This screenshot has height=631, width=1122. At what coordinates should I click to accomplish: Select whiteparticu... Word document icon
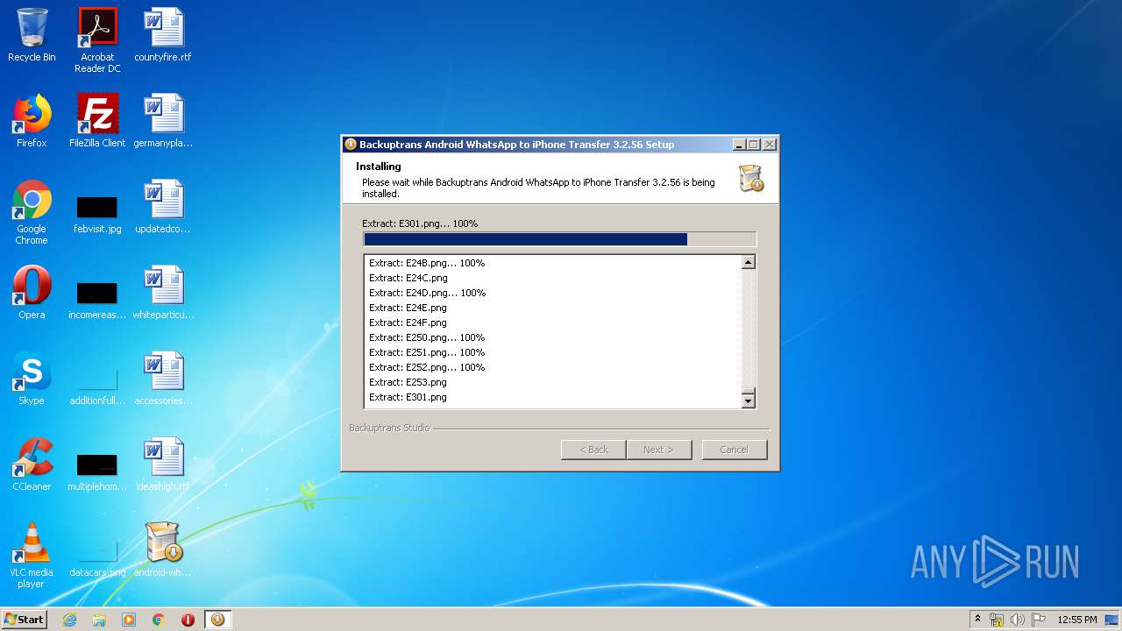163,294
